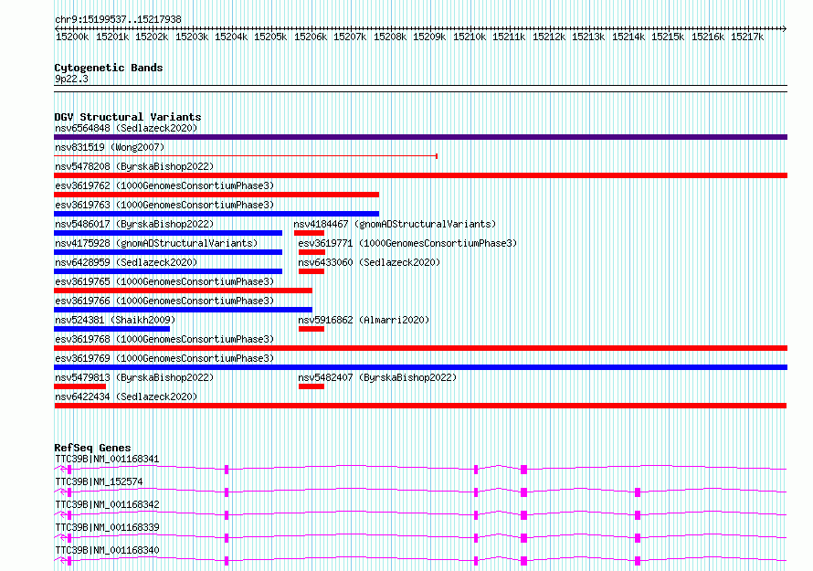Viewport: 813px width, 571px height.
Task: Click the RefSeq Genes track title
Action: pos(92,448)
